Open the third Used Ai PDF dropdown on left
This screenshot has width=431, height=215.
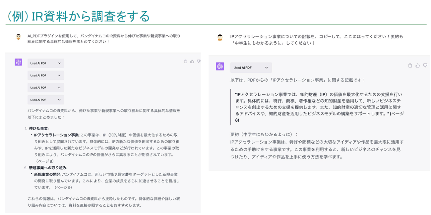[46, 88]
